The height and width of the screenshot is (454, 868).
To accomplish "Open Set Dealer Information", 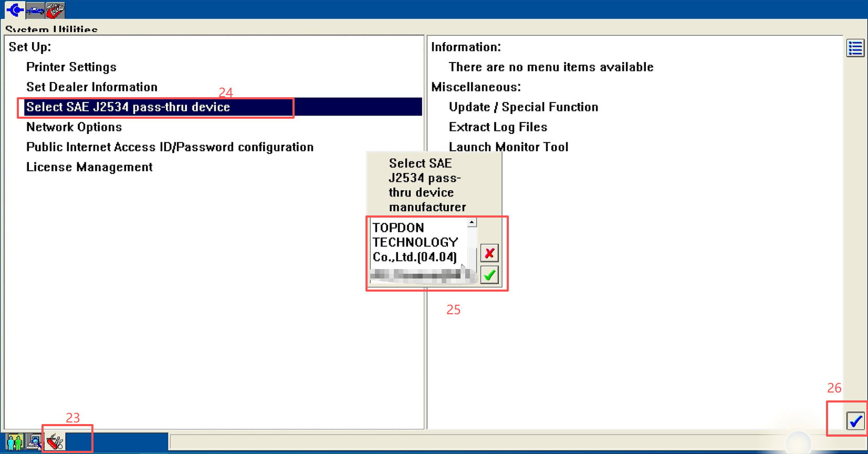I will click(92, 87).
